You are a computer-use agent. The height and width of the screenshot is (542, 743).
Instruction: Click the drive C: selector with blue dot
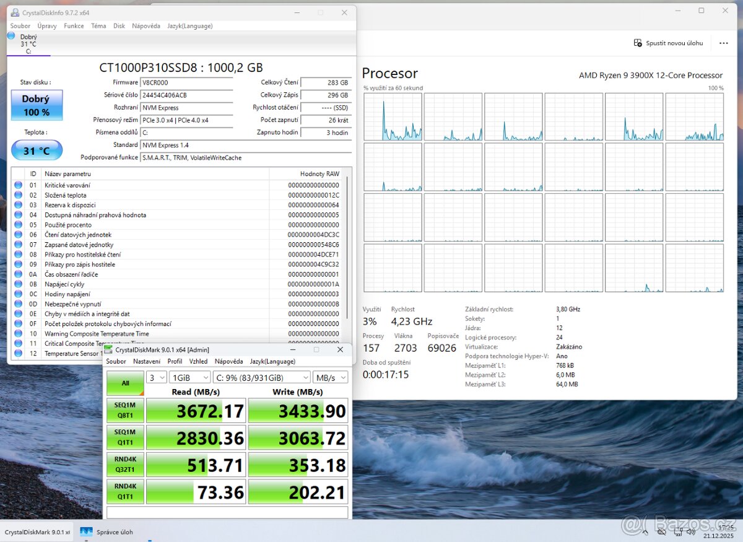click(x=28, y=43)
